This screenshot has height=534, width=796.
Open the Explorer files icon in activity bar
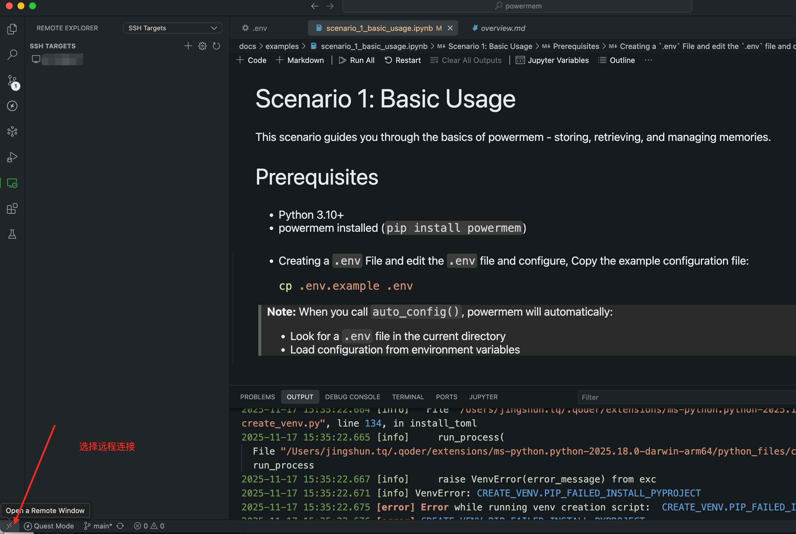12,29
